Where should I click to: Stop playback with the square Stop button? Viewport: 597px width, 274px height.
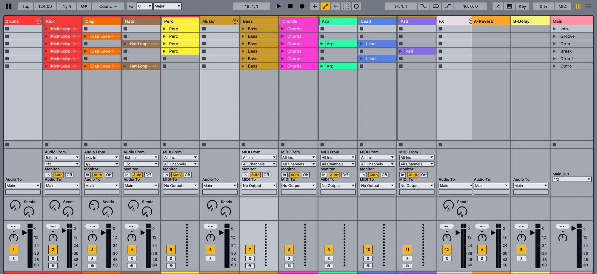290,6
